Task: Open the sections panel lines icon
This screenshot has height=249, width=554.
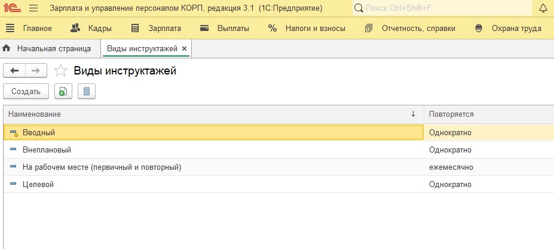Action: click(10, 28)
